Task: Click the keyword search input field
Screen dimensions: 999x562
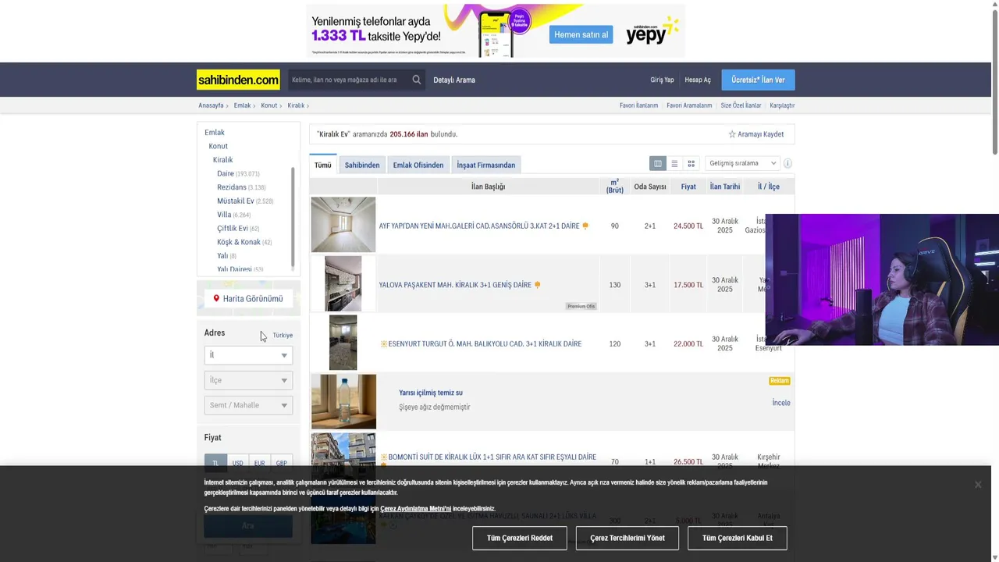Action: click(349, 80)
